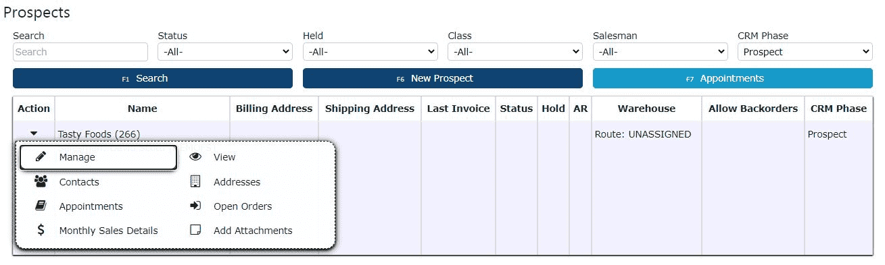Open the Salesman filter dropdown
Image resolution: width=885 pixels, height=265 pixels.
point(660,52)
